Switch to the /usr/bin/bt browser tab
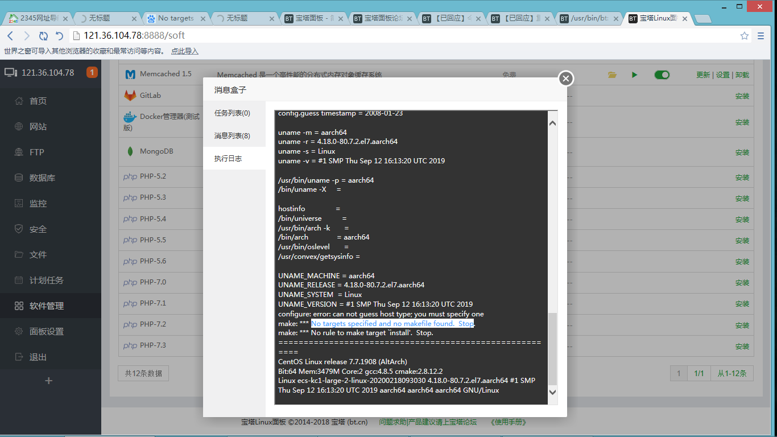 (x=589, y=18)
